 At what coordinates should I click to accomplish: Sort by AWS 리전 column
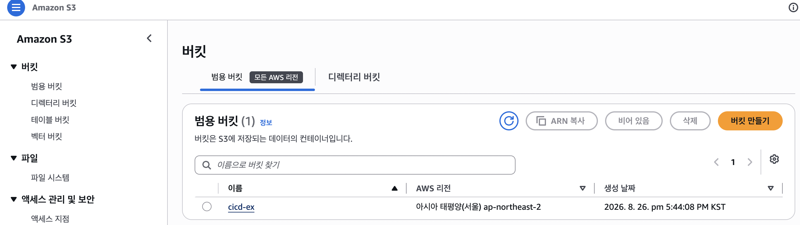point(582,188)
